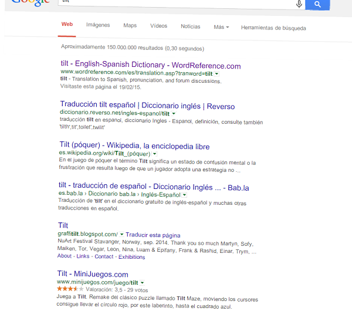The width and height of the screenshot is (352, 311).
Task: Click the www.minijuegos.com/juego/tilt URL text
Action: (97, 282)
